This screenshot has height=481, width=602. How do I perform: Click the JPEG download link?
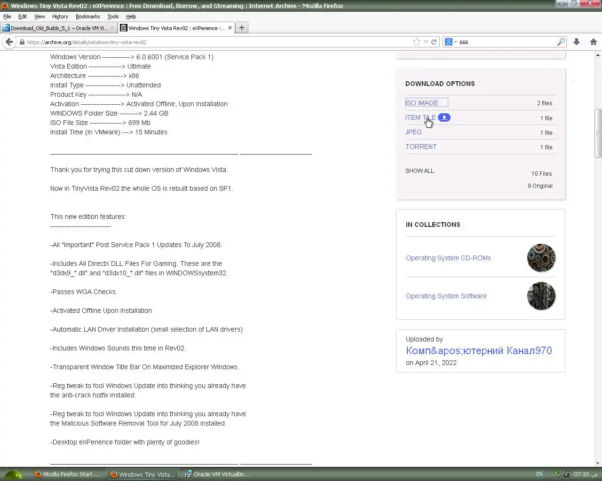pos(413,132)
